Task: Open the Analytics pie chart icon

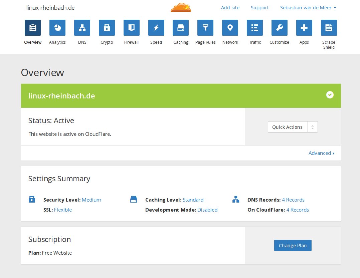Action: tap(57, 28)
